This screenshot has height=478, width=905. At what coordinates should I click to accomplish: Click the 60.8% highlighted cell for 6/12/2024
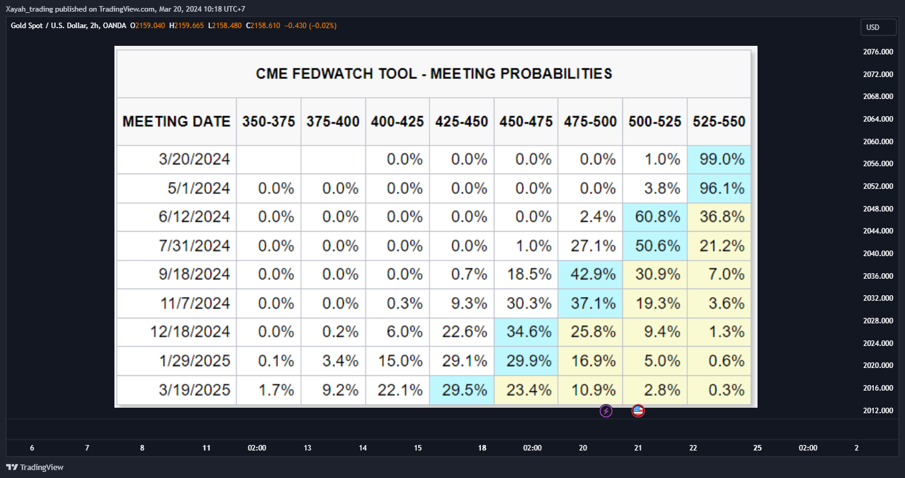655,217
